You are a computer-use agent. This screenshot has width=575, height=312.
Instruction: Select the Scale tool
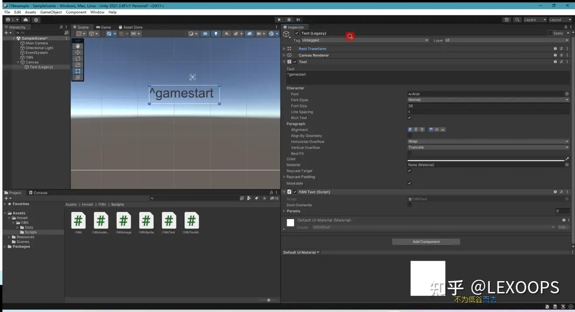78,65
